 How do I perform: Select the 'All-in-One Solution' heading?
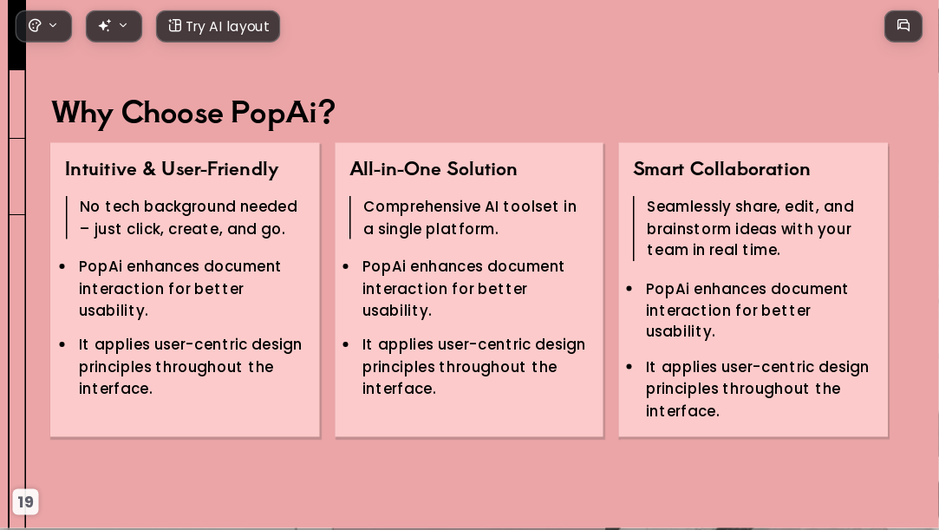tap(433, 169)
